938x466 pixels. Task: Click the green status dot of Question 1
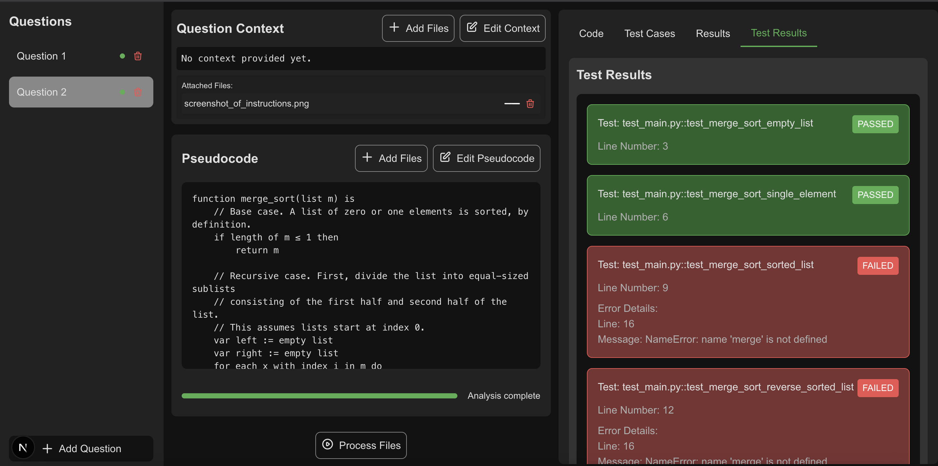tap(122, 56)
